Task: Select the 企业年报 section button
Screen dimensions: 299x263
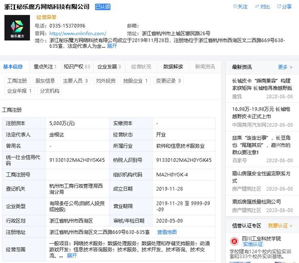Action: 19,91
